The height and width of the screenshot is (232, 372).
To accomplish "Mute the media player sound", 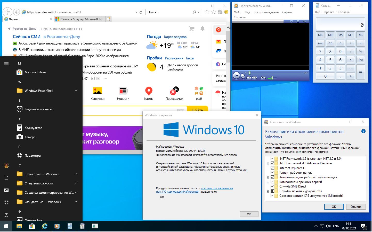I will click(x=263, y=78).
